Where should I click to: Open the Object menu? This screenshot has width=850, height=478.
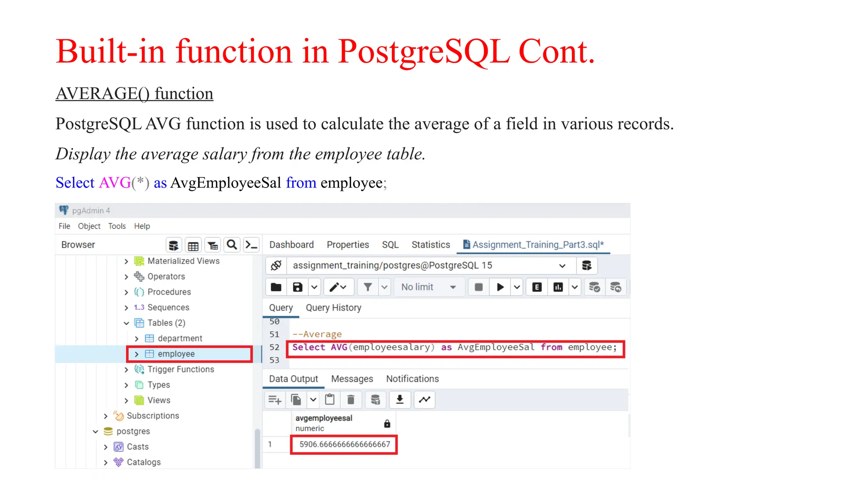point(89,226)
